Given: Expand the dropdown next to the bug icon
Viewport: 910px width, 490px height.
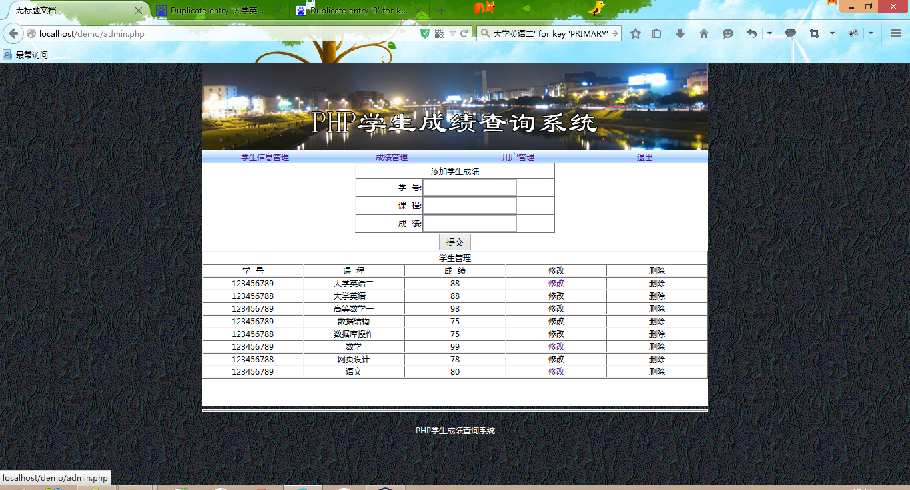Looking at the screenshot, I should click(871, 33).
